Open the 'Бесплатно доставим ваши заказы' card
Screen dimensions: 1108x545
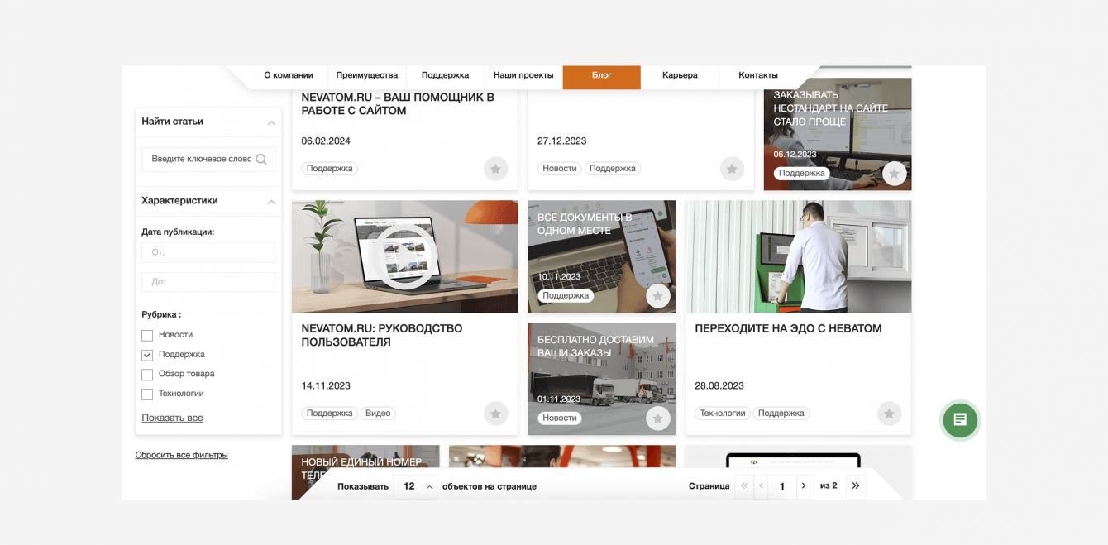tap(601, 379)
